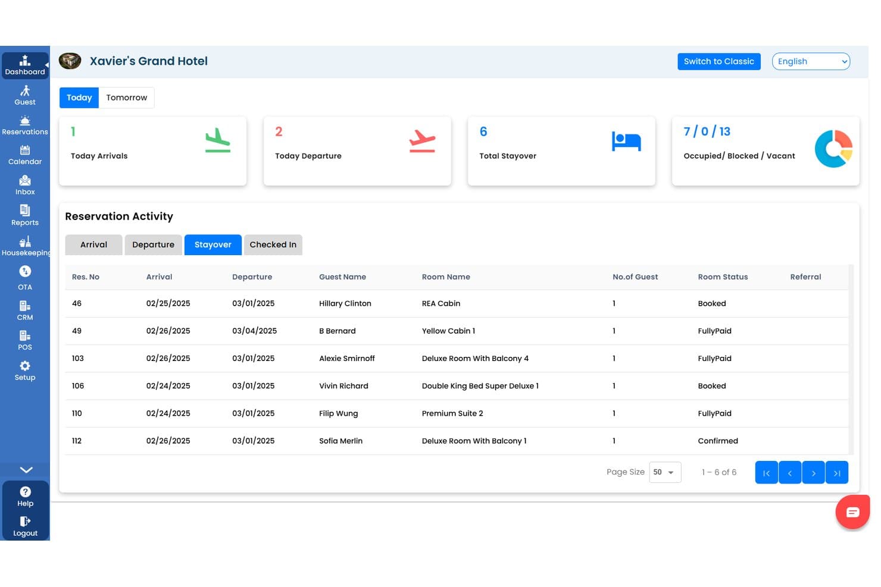Open Reports from the sidebar
This screenshot has width=881, height=587.
coord(24,216)
